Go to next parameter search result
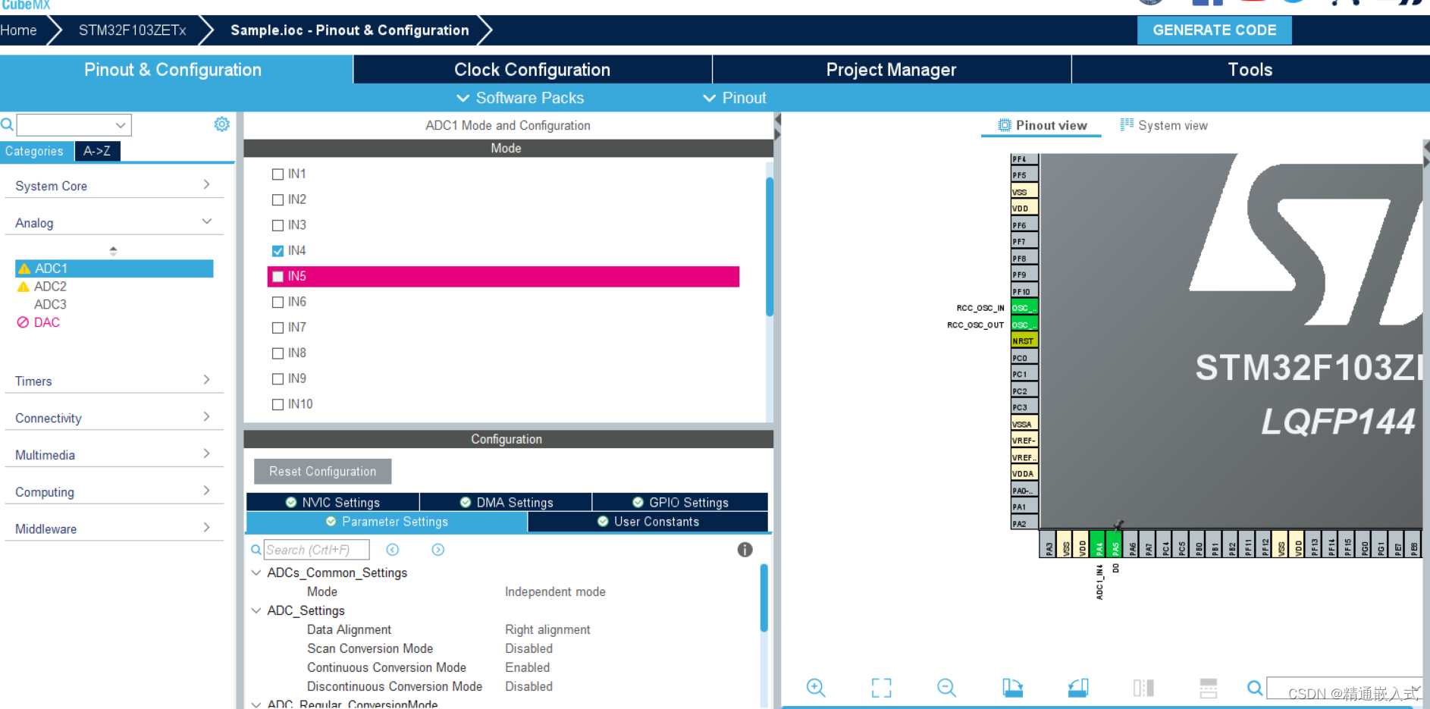 point(438,550)
